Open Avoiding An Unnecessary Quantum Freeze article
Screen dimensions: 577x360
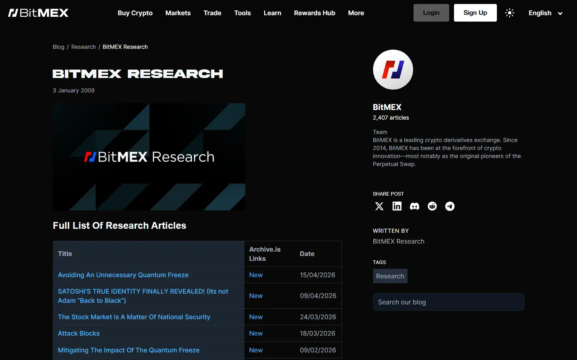(x=123, y=275)
